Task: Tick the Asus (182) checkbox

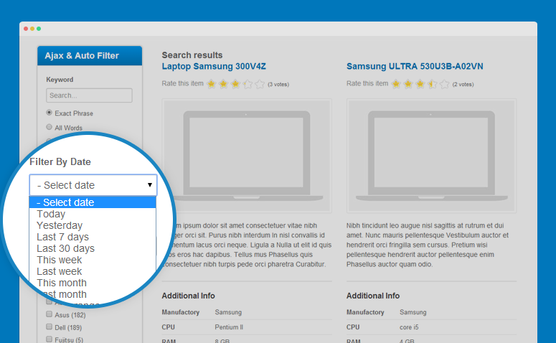Action: [50, 314]
